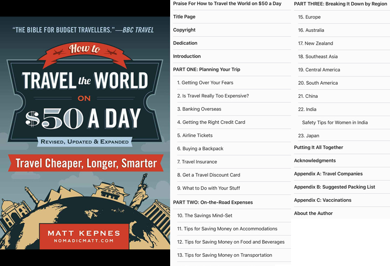Jump to '5. Airline Tickets'

[x=234, y=135]
